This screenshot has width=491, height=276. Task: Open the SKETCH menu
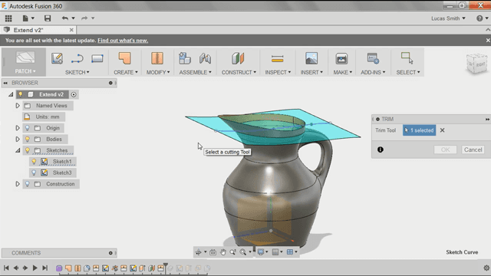(x=77, y=72)
